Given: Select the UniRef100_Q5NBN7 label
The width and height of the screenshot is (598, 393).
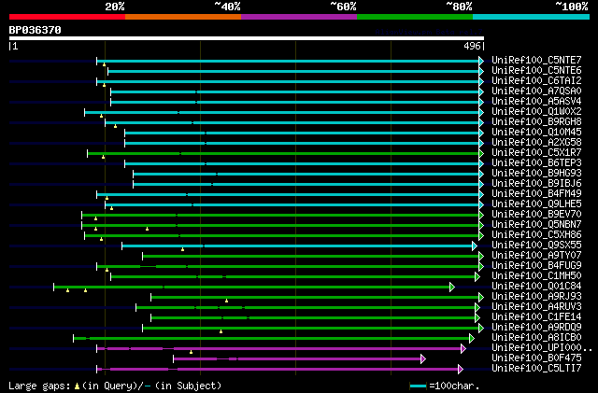Looking at the screenshot, I should 536,225.
